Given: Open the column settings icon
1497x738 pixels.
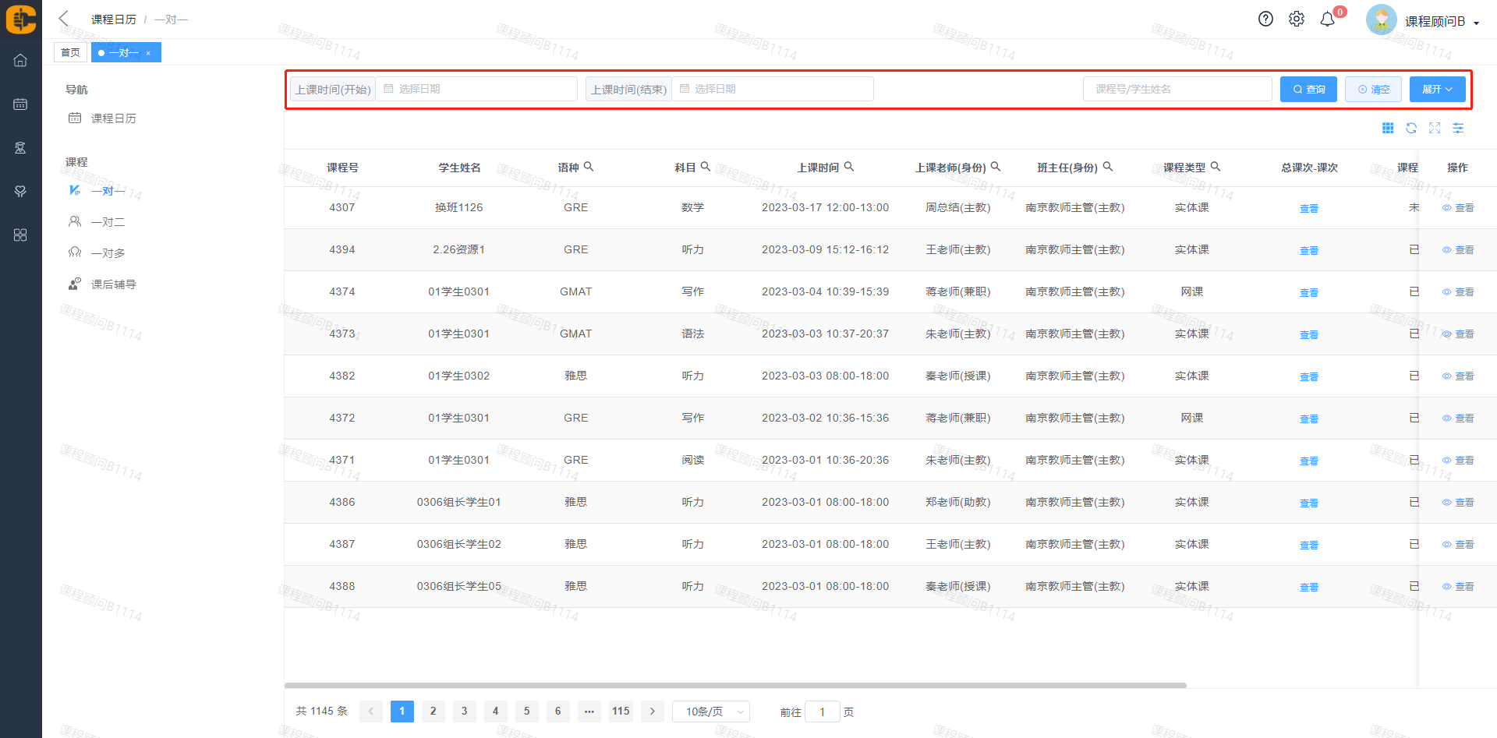Looking at the screenshot, I should [1458, 128].
